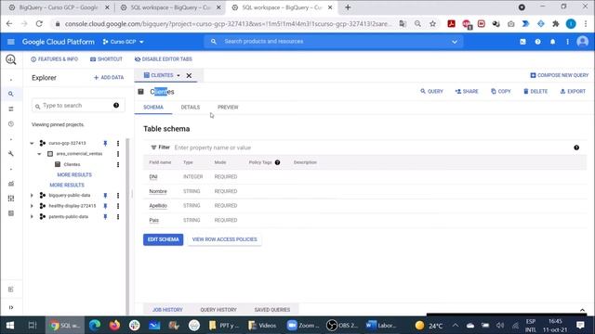Click the schema filter help icon
The width and height of the screenshot is (595, 334).
576,148
